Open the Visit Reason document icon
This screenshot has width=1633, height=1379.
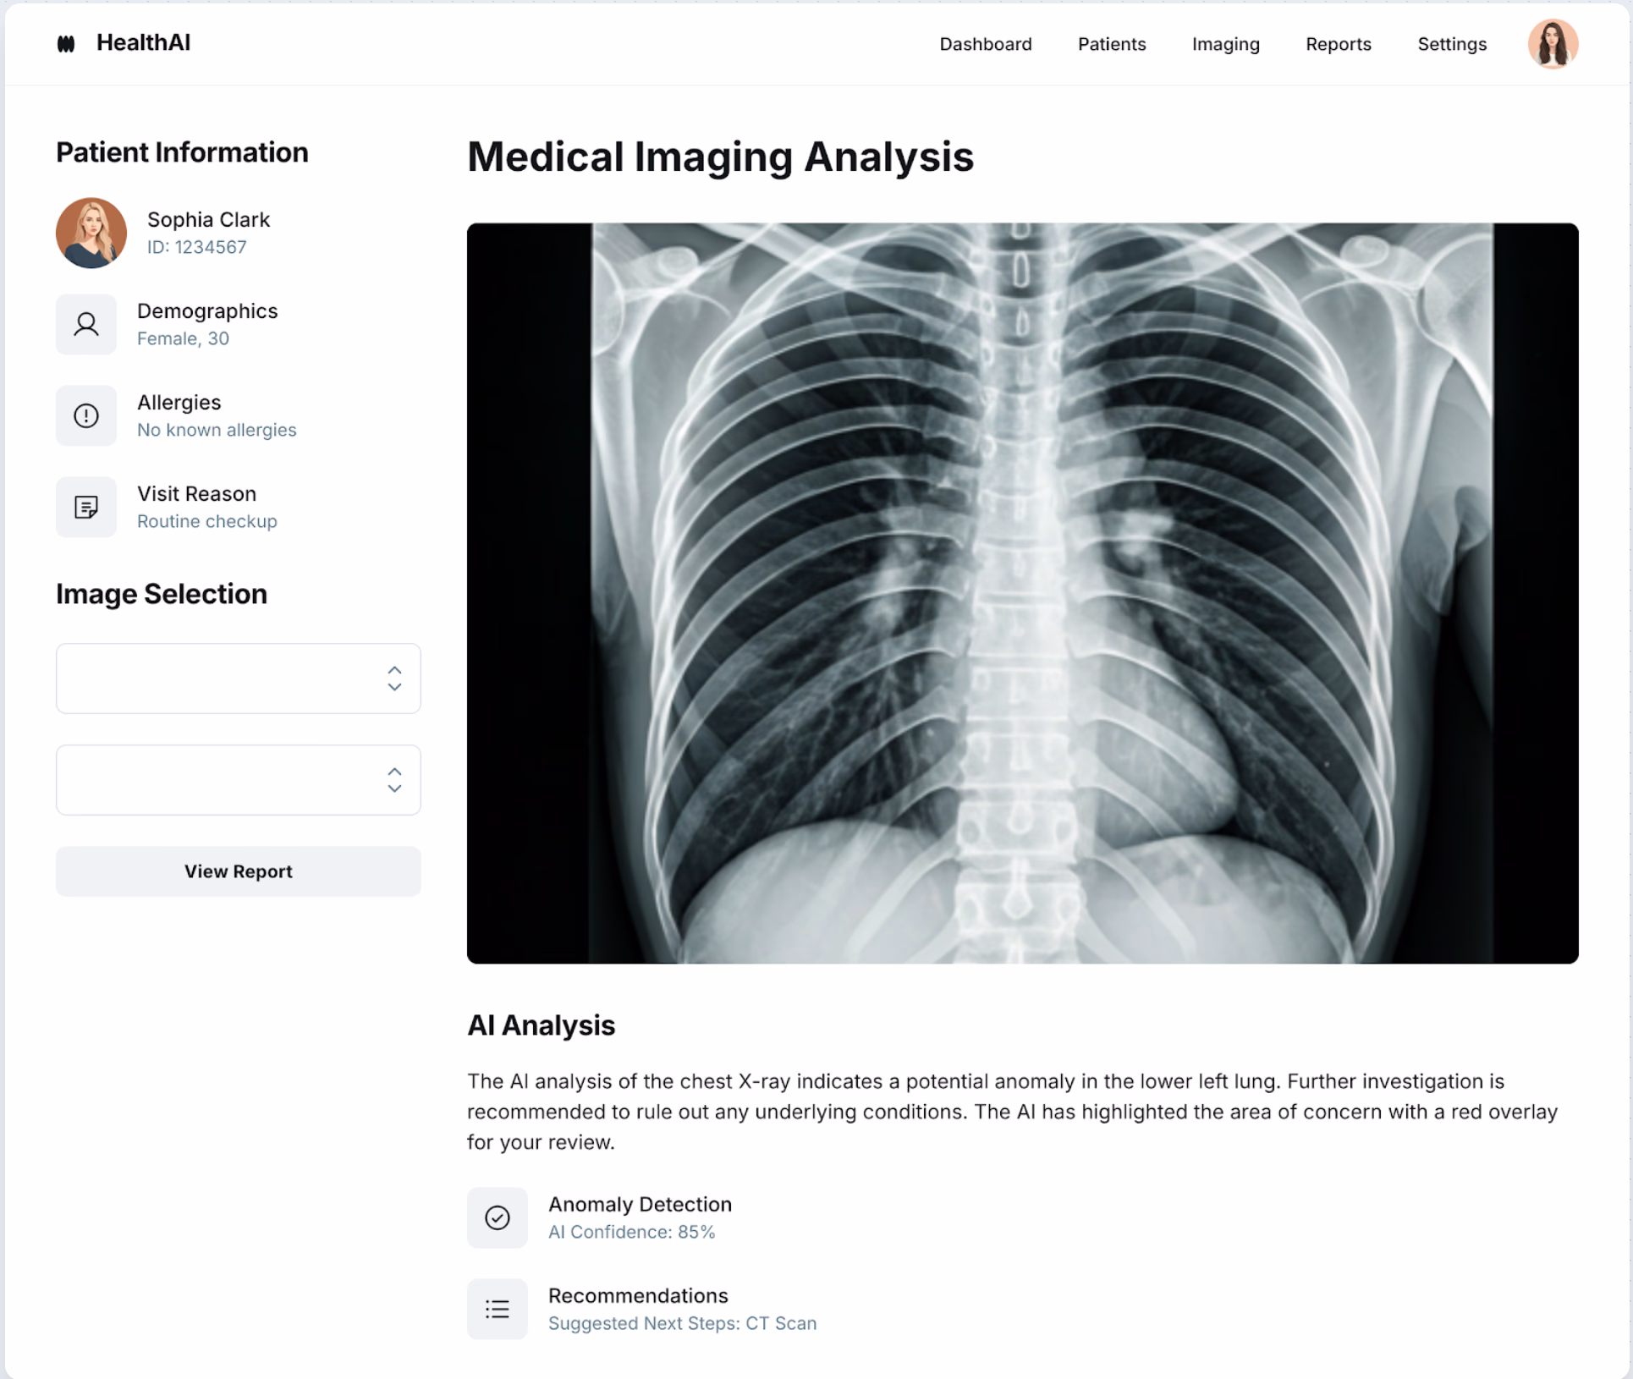85,507
